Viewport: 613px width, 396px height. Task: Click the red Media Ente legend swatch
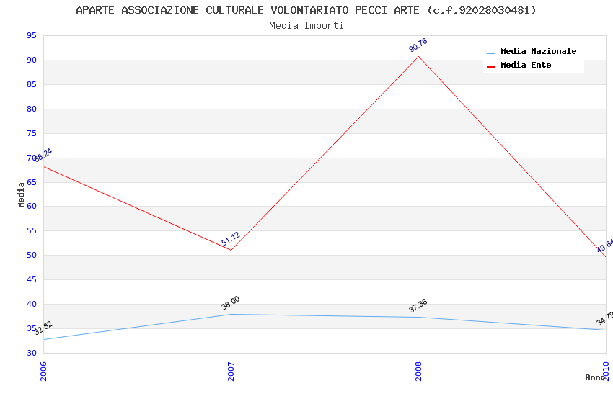(490, 66)
